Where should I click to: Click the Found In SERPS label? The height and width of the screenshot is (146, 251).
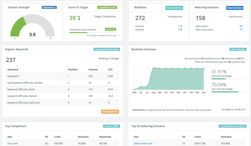pyautogui.click(x=112, y=126)
